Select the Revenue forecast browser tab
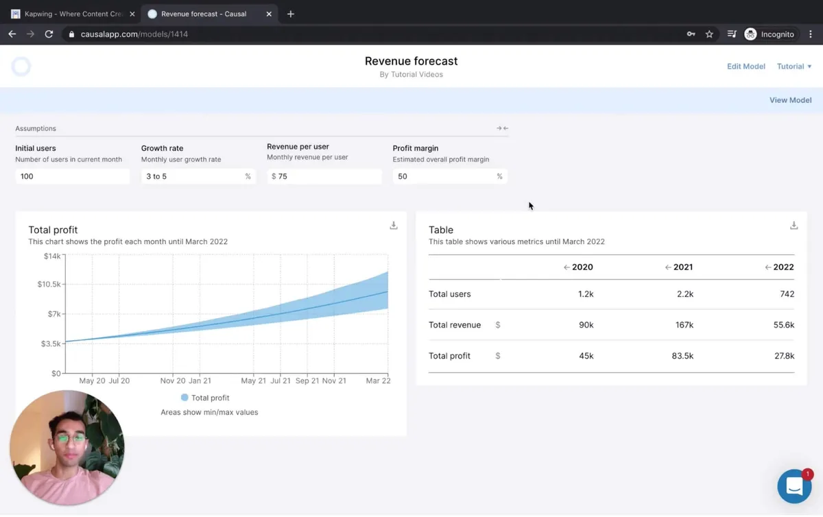Viewport: 823px width, 517px height. [x=204, y=14]
